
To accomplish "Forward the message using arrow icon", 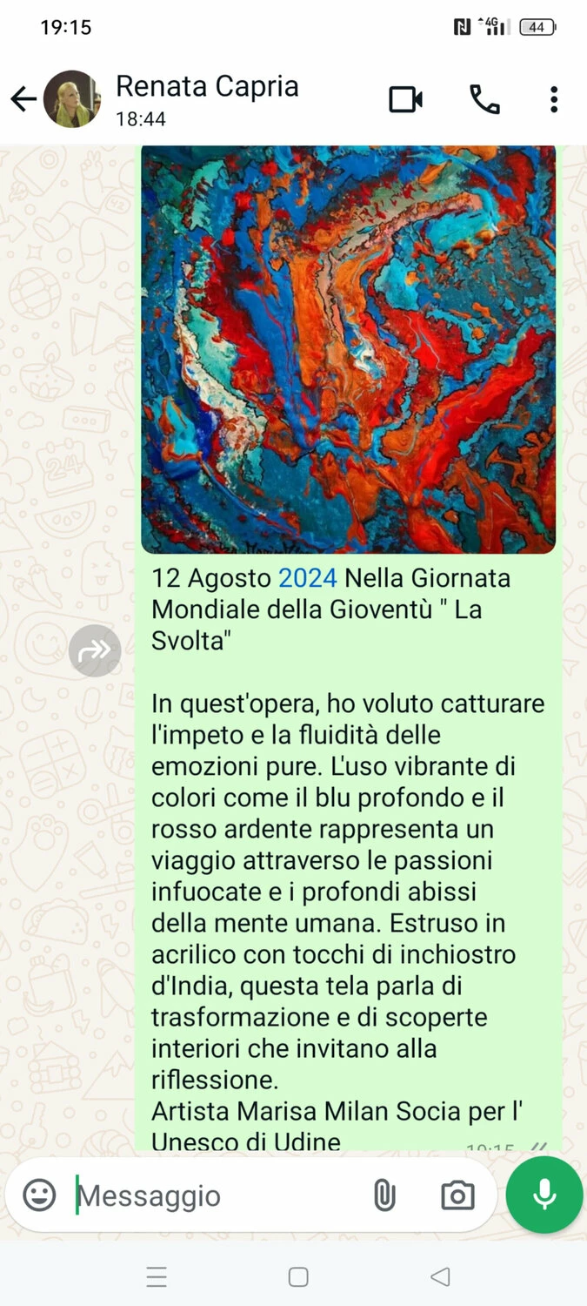I will [x=95, y=650].
